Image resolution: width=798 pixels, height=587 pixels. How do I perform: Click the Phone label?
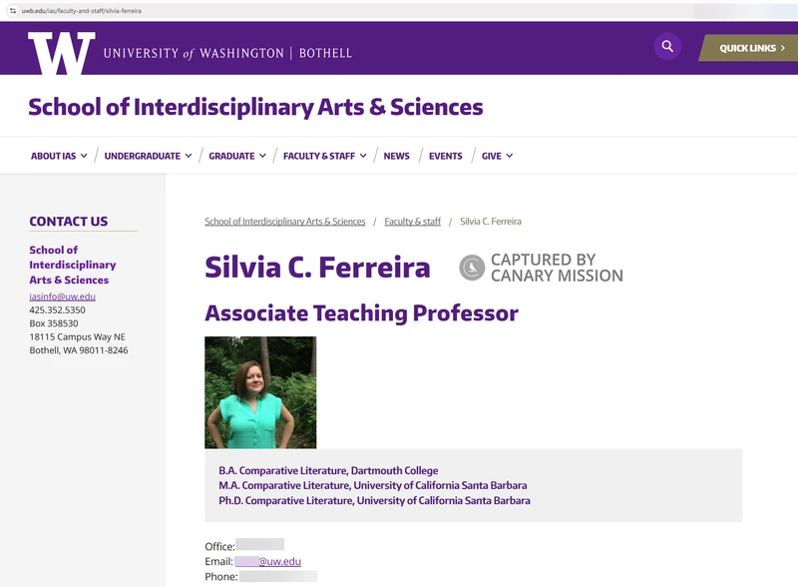(x=221, y=577)
